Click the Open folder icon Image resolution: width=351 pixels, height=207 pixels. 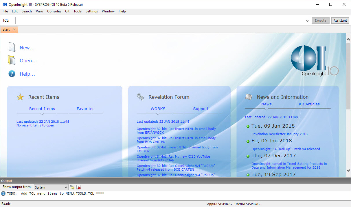pyautogui.click(x=12, y=60)
